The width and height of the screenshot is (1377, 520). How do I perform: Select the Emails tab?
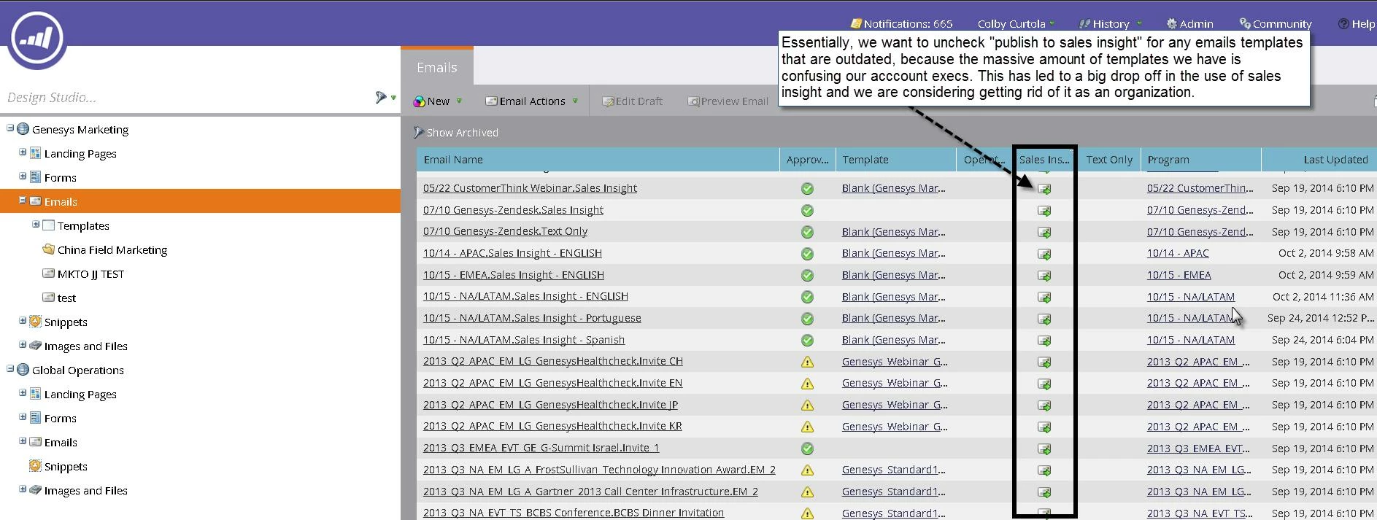437,67
